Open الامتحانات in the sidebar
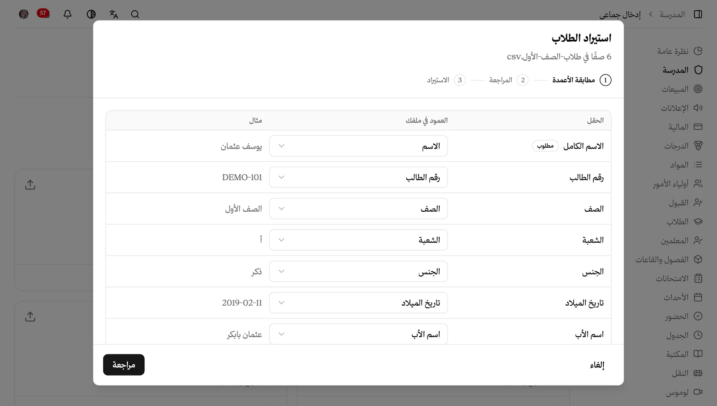This screenshot has width=717, height=406. point(679,278)
